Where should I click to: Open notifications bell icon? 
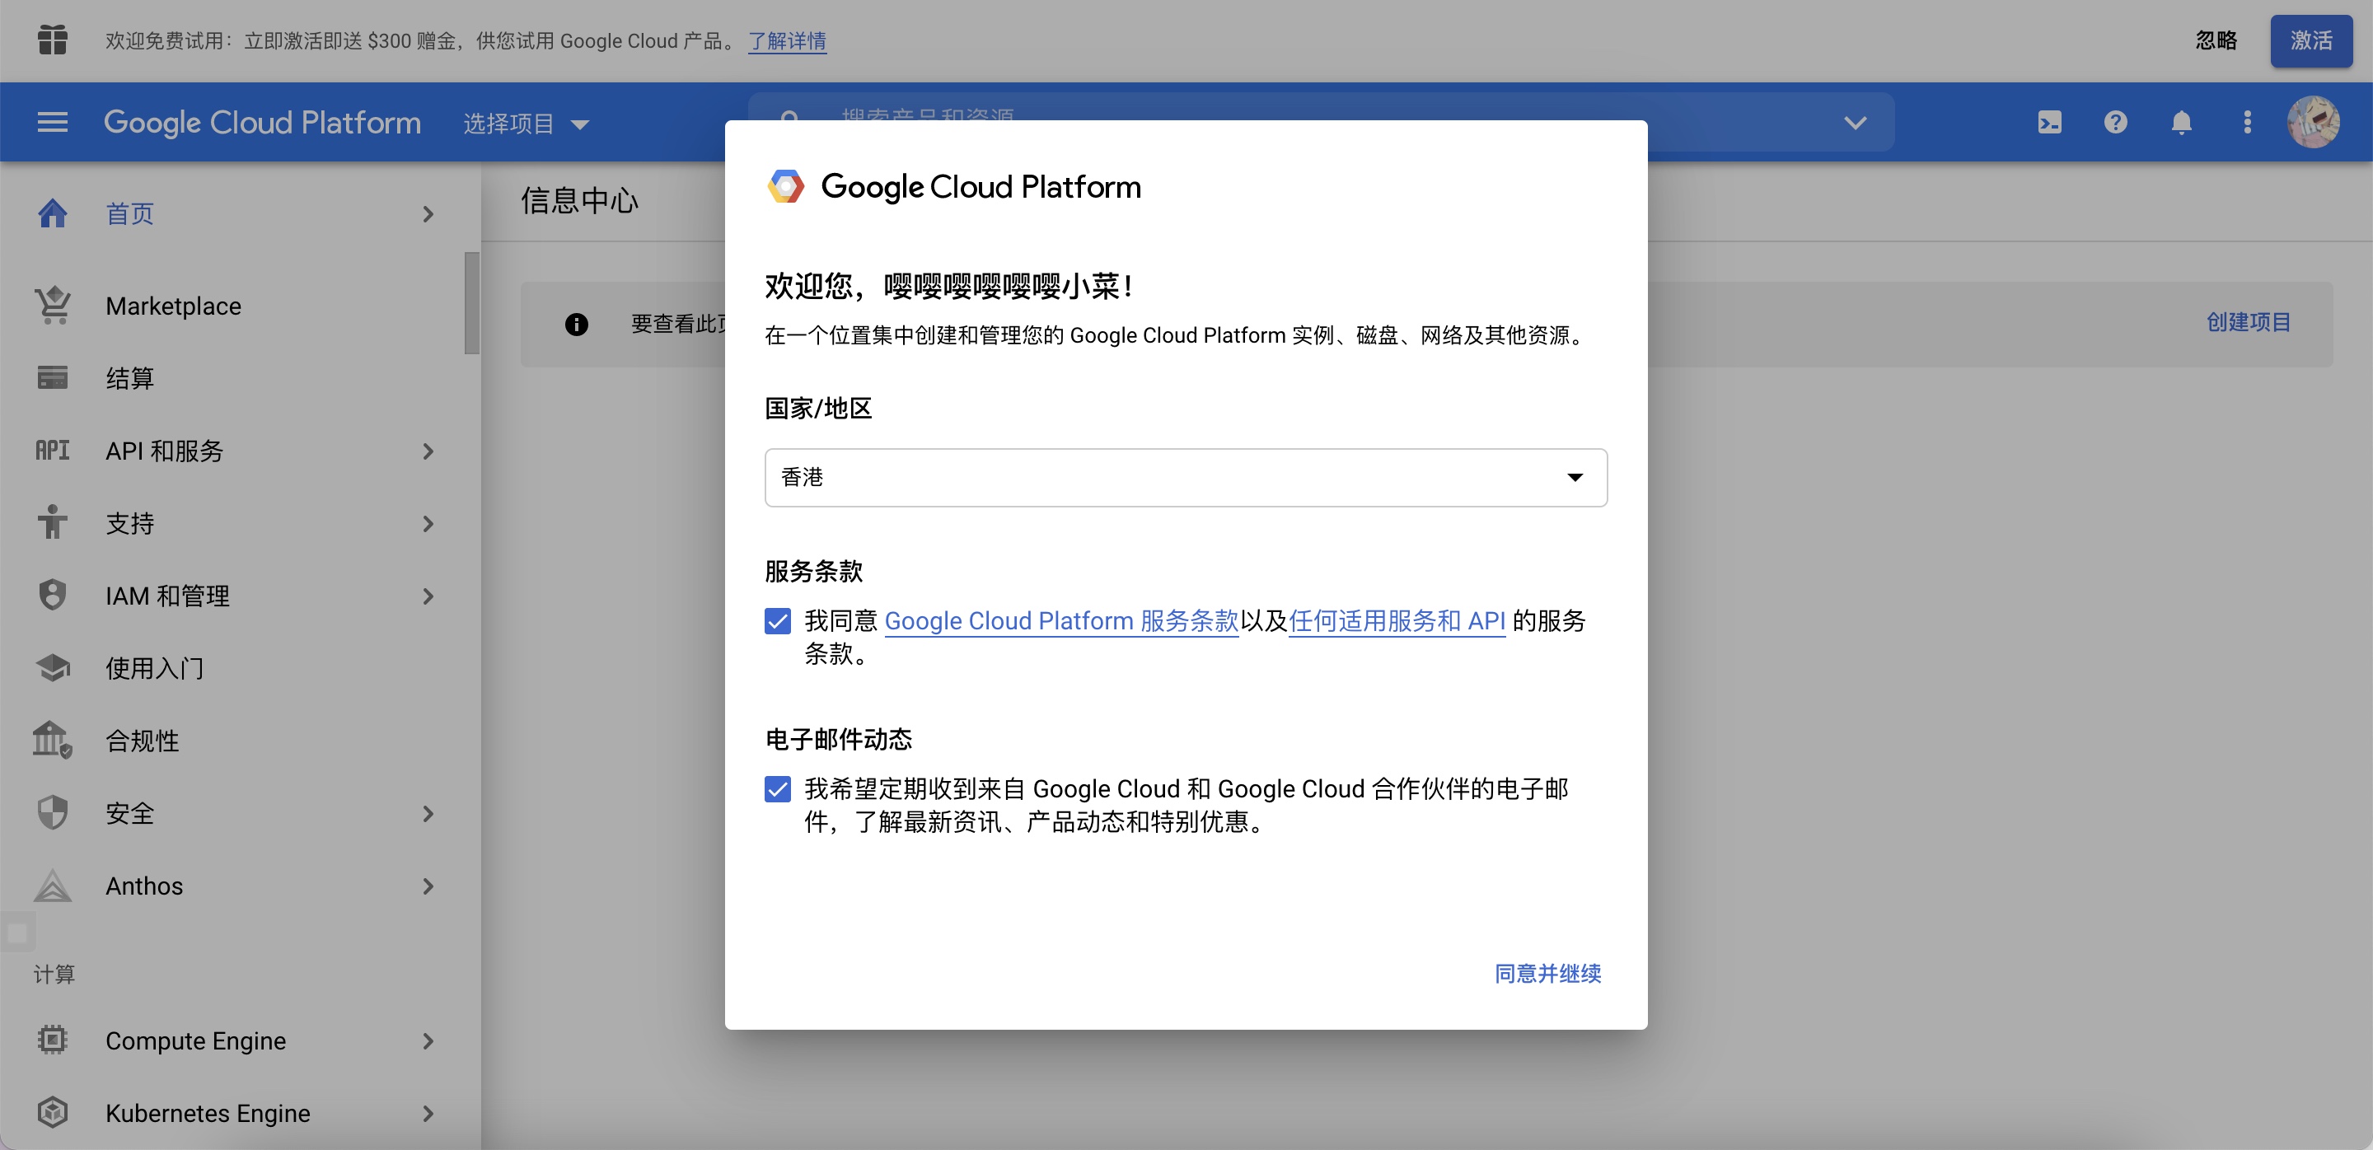(2180, 123)
